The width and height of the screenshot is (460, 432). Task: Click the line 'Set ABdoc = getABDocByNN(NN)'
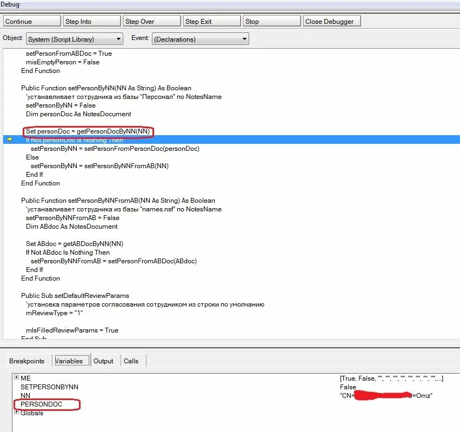click(x=75, y=244)
